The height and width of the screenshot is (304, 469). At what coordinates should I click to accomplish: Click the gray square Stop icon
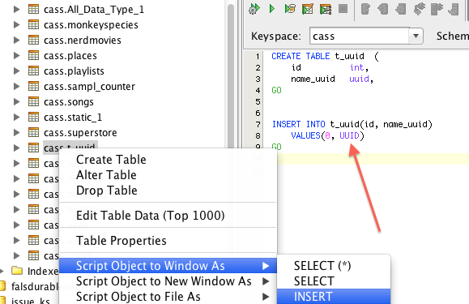[343, 9]
